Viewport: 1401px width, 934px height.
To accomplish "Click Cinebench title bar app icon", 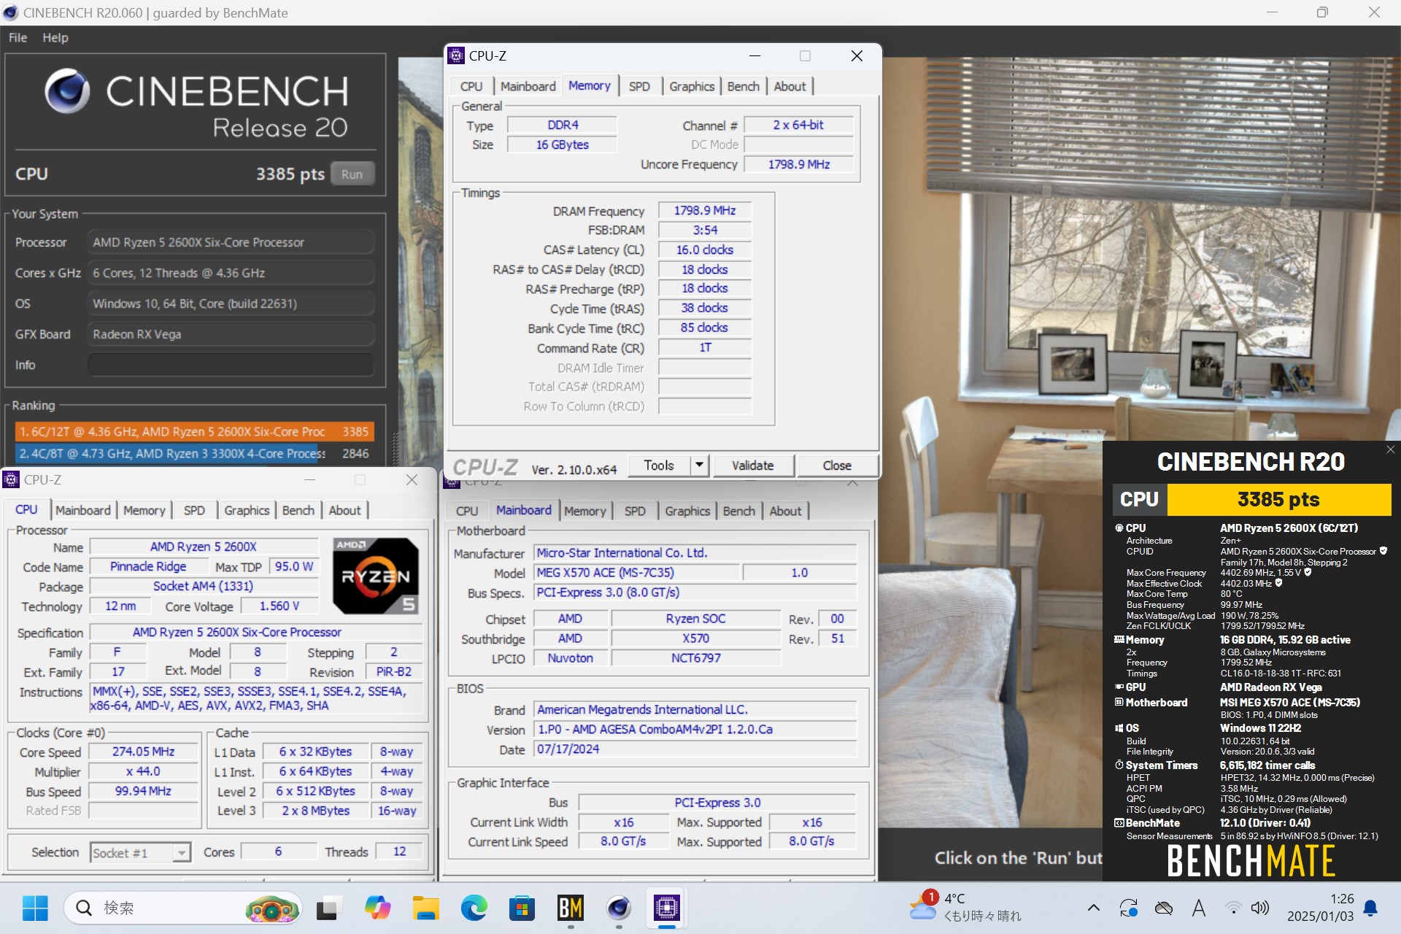I will pos(10,12).
